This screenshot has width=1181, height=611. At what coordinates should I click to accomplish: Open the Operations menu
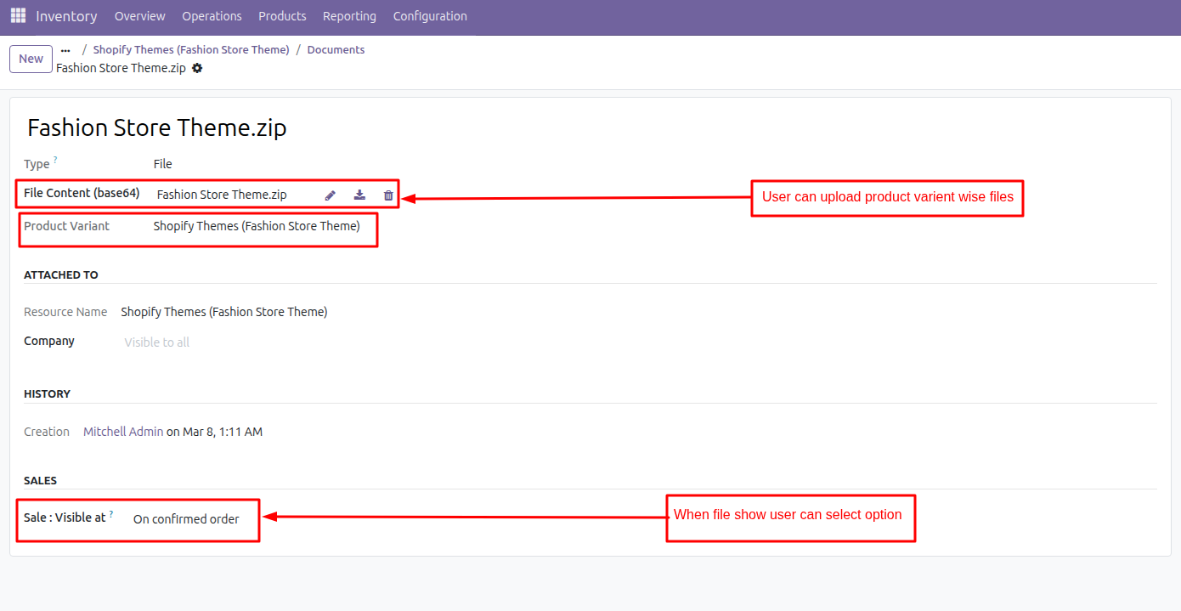pyautogui.click(x=212, y=16)
